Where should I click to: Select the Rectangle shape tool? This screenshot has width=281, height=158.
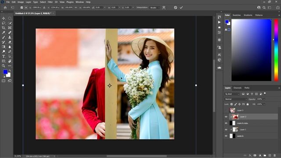point(4,61)
